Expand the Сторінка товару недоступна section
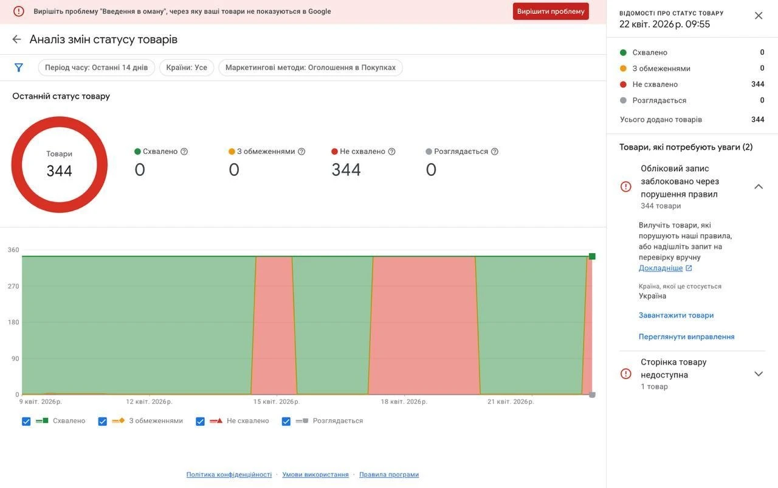The height and width of the screenshot is (488, 778). point(759,374)
